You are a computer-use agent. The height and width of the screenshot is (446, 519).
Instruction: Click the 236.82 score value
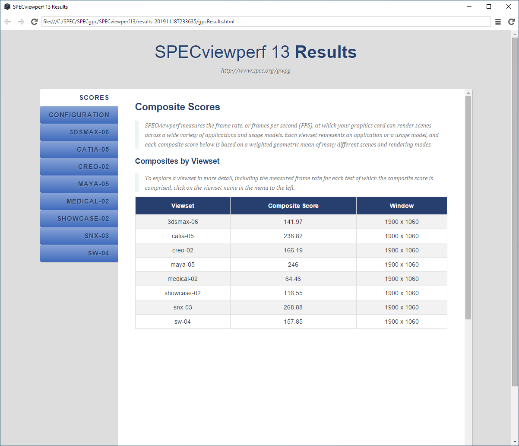[x=294, y=236]
